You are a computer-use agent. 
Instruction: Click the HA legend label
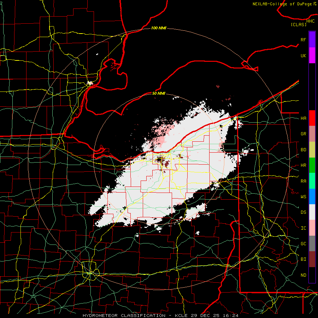tap(303, 118)
